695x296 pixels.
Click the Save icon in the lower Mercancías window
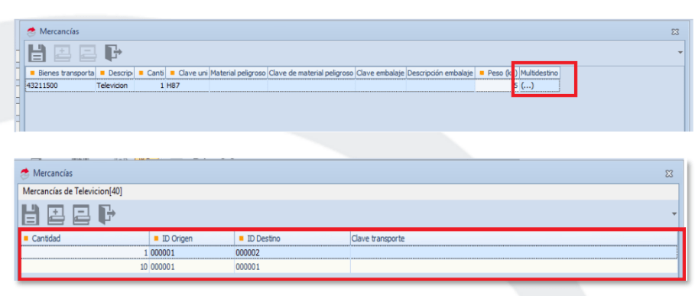[31, 214]
